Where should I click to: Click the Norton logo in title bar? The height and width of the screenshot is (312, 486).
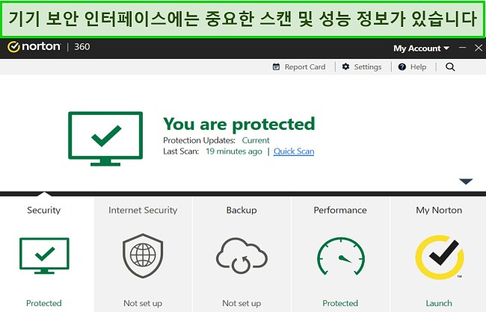pos(34,47)
